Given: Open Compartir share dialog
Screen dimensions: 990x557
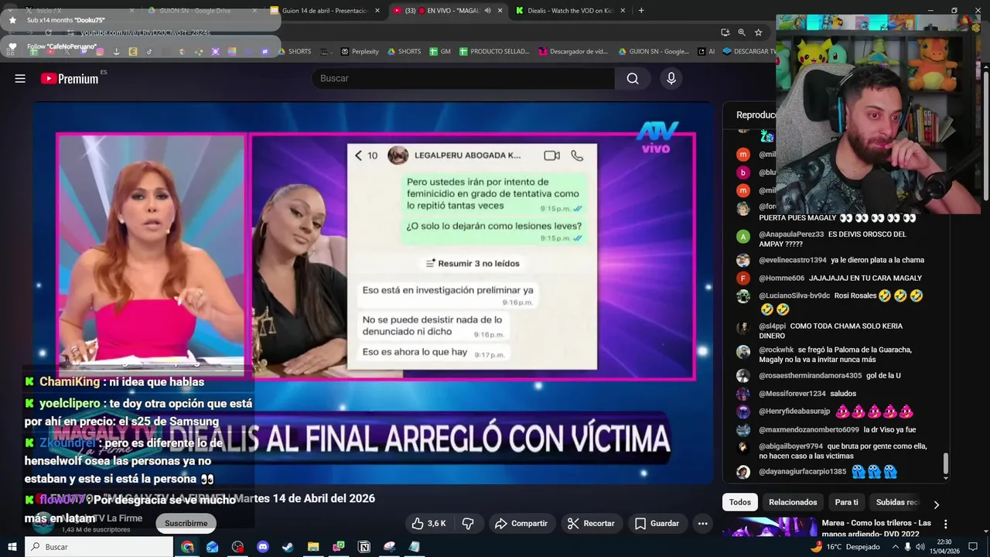Looking at the screenshot, I should 521,524.
